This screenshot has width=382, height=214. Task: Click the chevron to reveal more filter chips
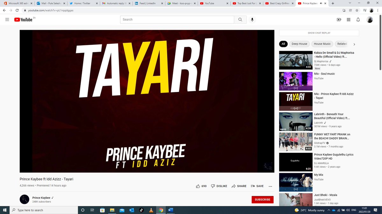pos(353,44)
